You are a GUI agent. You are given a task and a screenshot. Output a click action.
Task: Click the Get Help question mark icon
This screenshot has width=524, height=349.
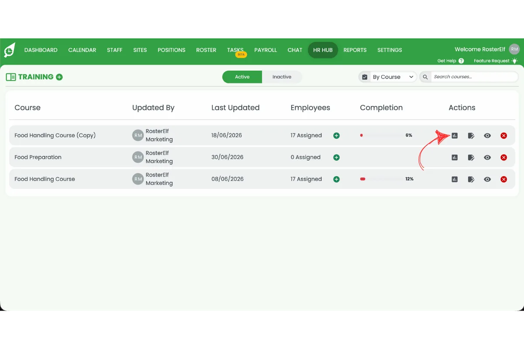click(461, 61)
